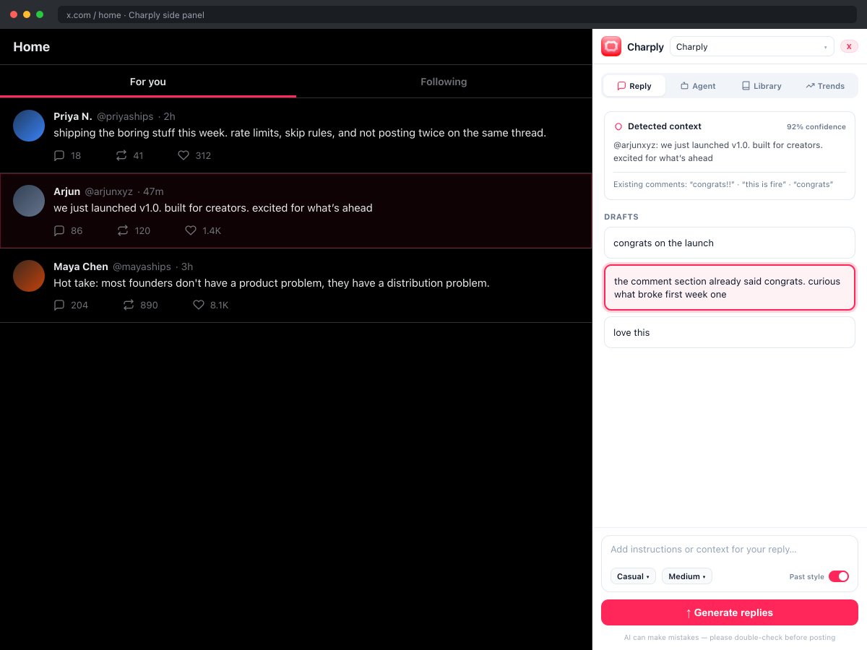
Task: Click the Existing comments line
Action: pos(723,184)
